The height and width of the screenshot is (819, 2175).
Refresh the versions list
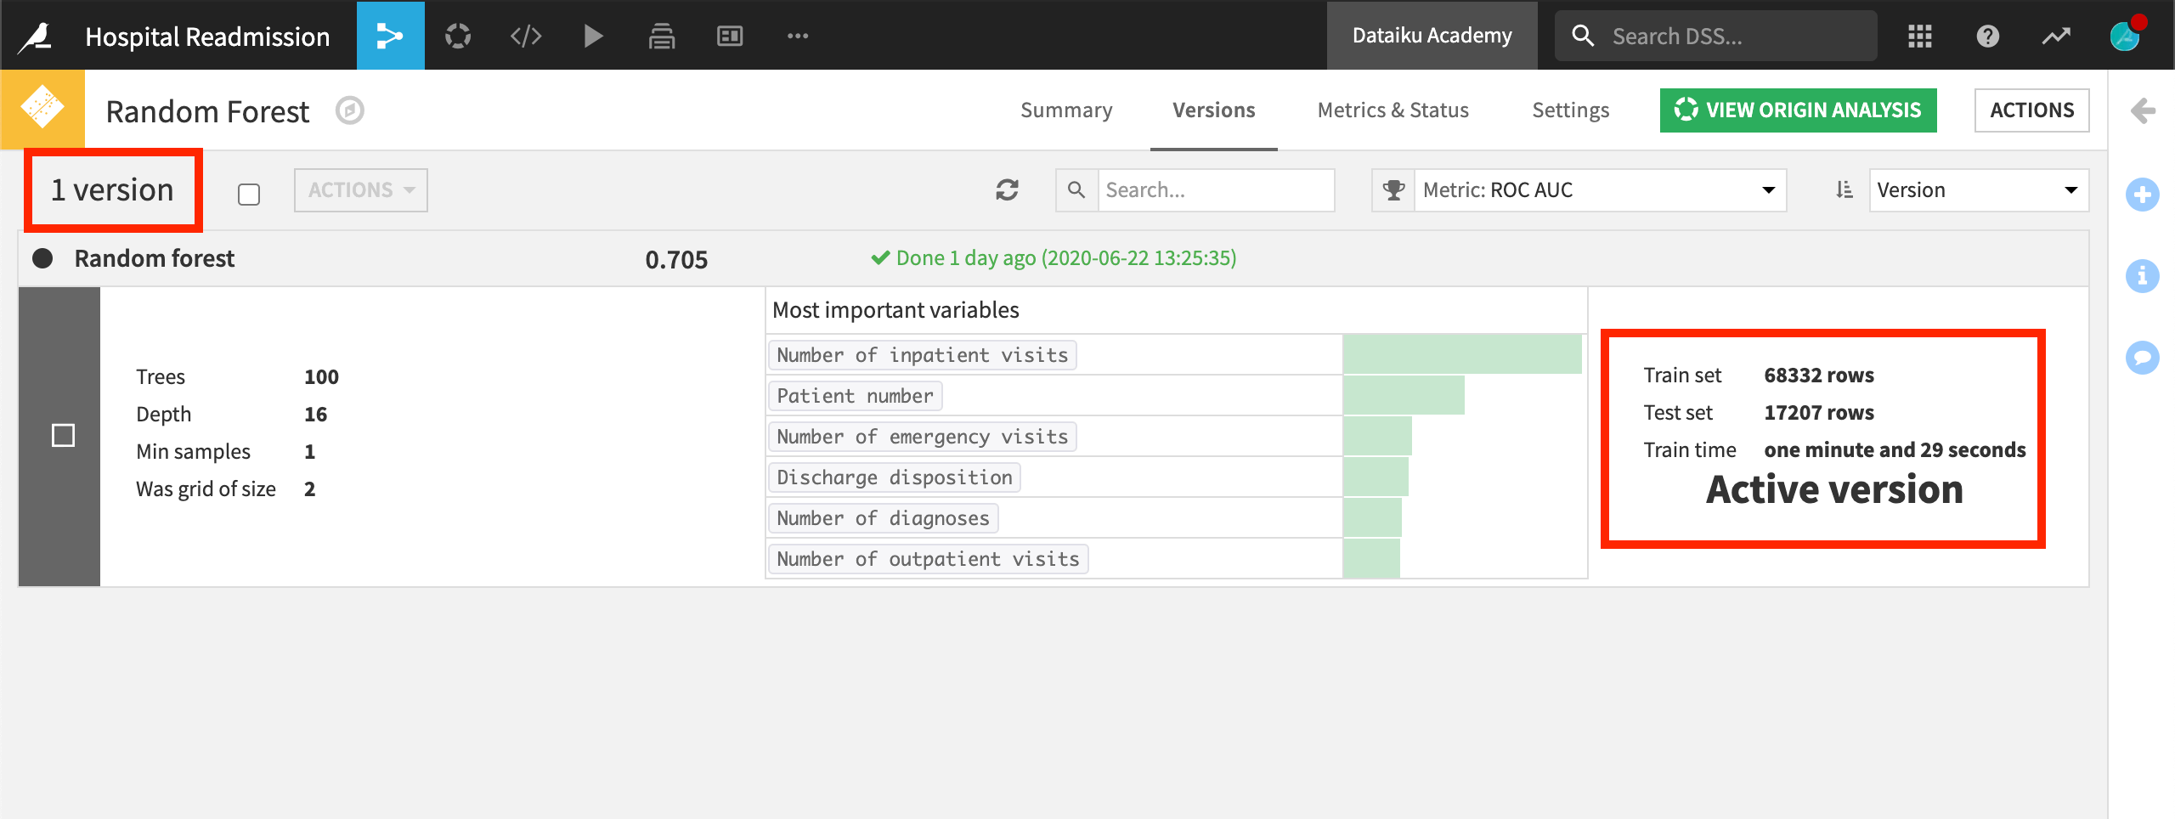(1007, 189)
